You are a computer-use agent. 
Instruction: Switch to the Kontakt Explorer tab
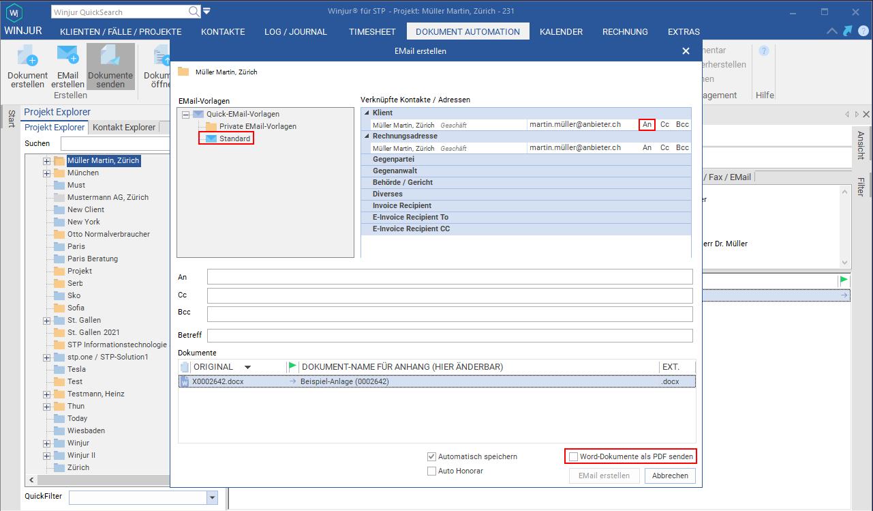point(123,127)
